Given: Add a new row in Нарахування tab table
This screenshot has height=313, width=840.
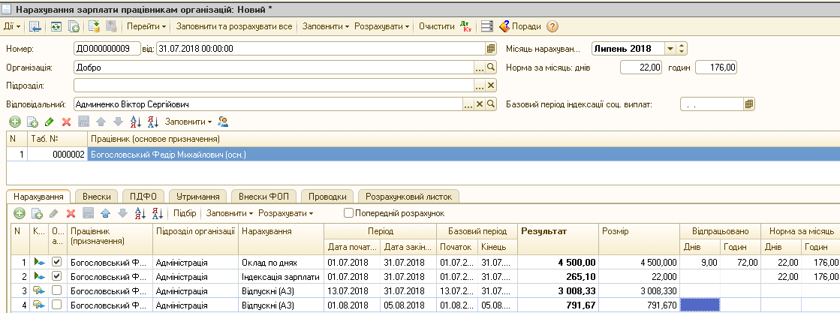Looking at the screenshot, I should point(20,213).
